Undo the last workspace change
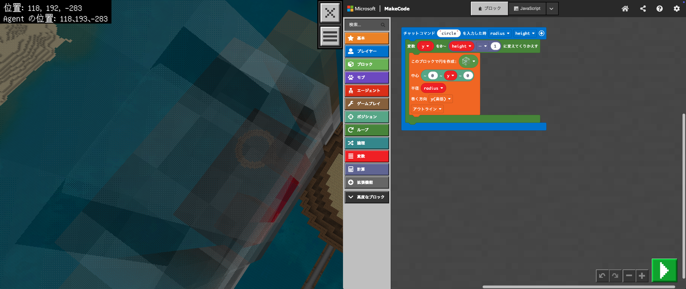This screenshot has height=289, width=686. click(602, 276)
